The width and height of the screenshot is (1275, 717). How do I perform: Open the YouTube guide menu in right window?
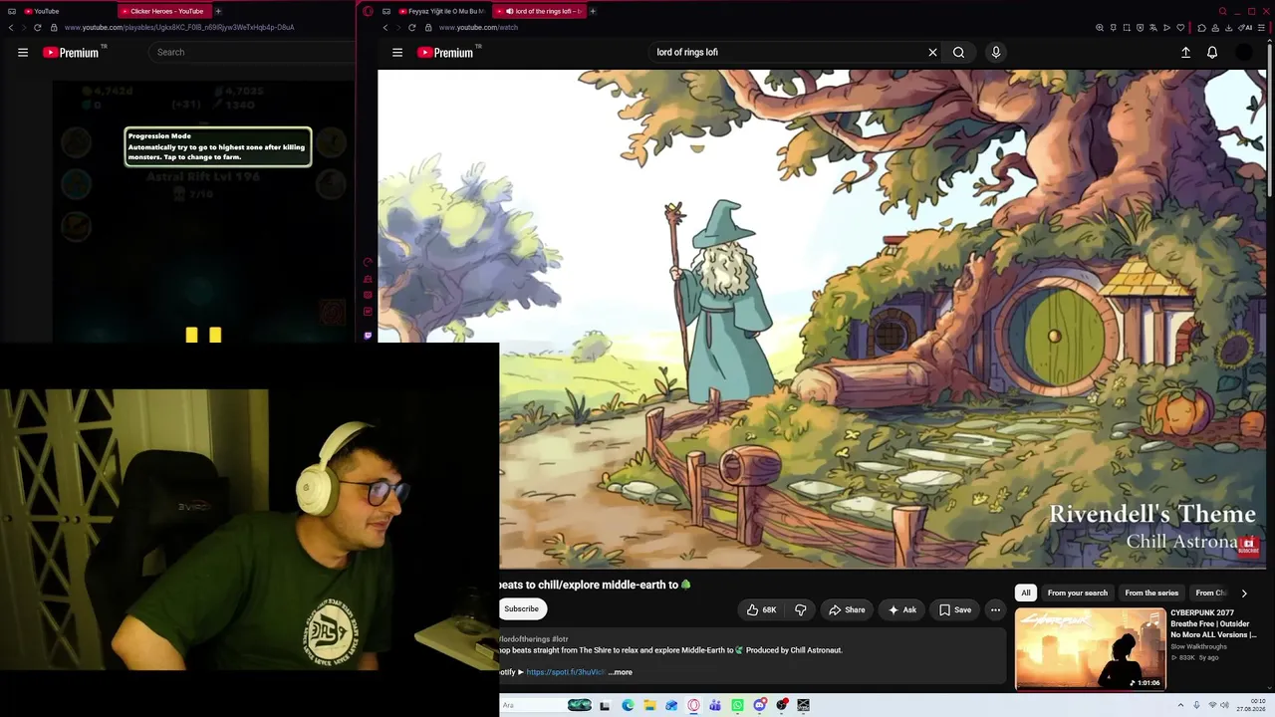tap(397, 53)
